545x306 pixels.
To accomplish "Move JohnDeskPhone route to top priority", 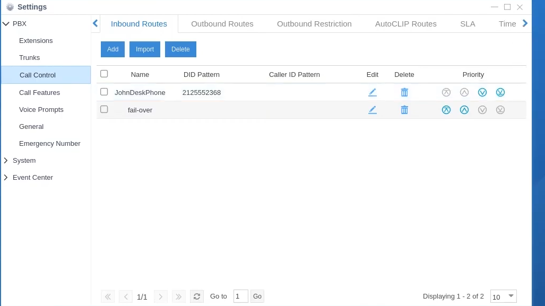I will 446,92.
